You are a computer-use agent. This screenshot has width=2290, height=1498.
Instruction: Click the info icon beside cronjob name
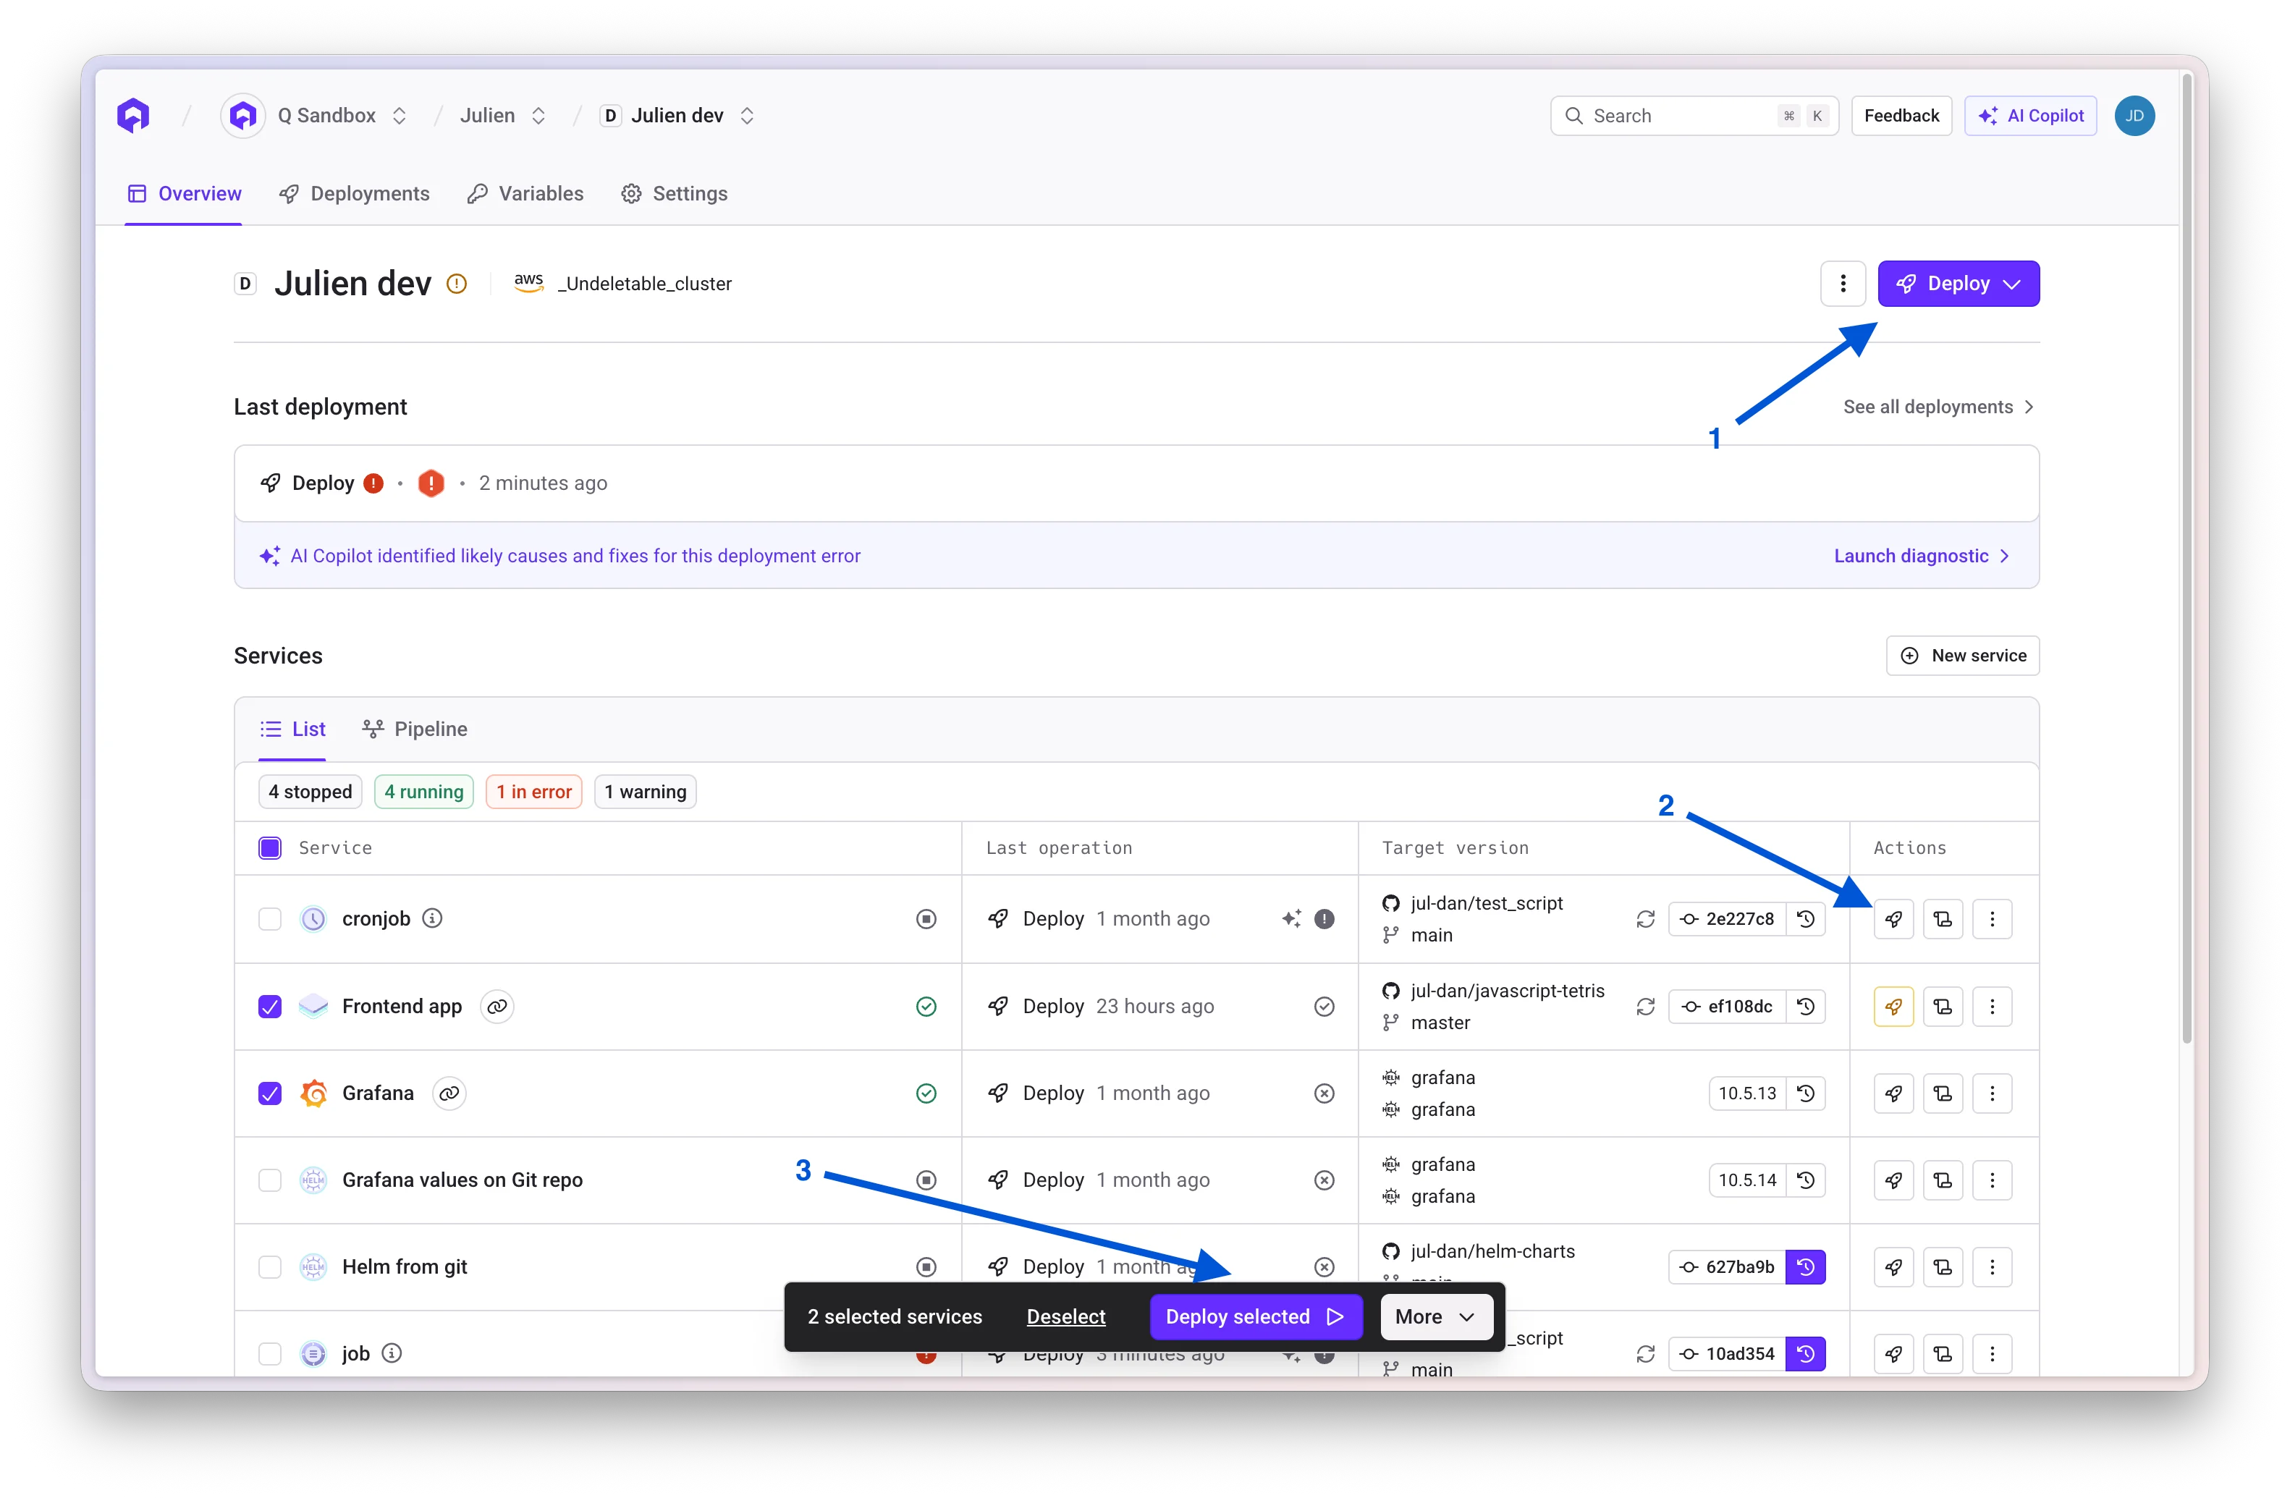click(433, 918)
